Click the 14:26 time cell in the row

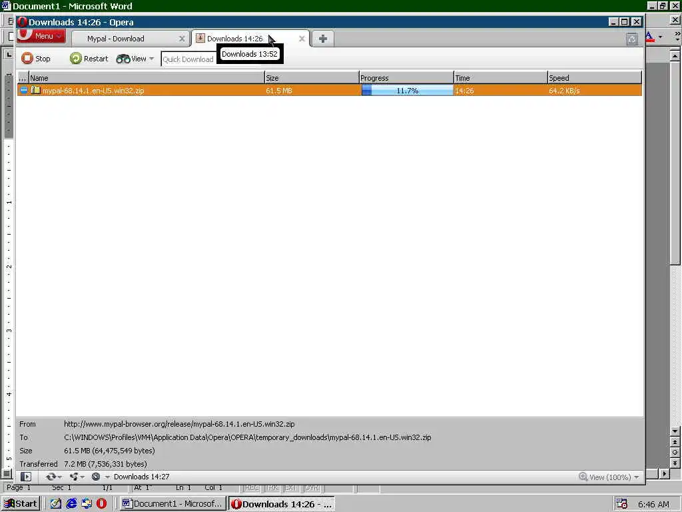tap(464, 91)
